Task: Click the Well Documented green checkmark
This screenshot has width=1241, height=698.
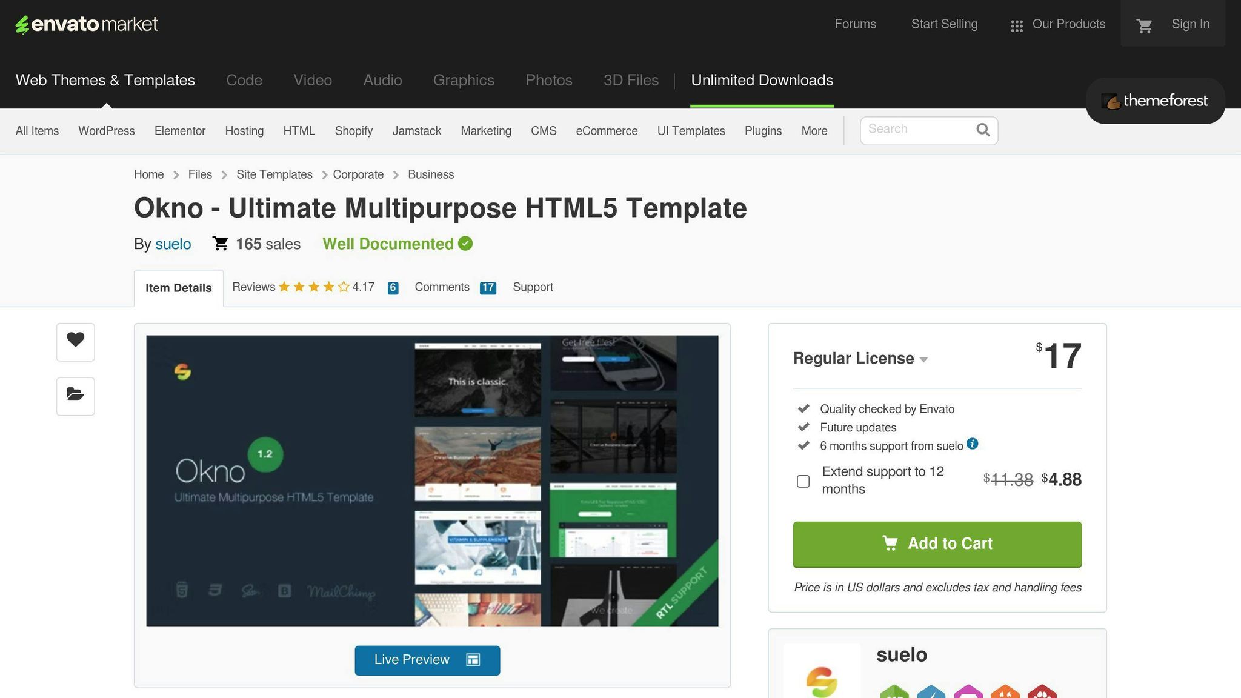Action: pos(465,244)
